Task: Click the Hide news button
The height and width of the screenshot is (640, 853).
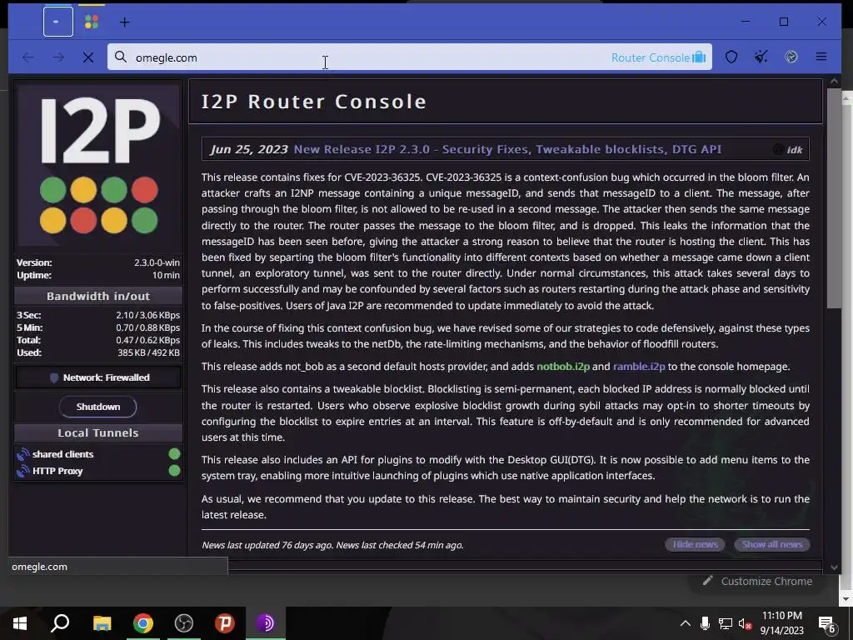Action: tap(695, 544)
